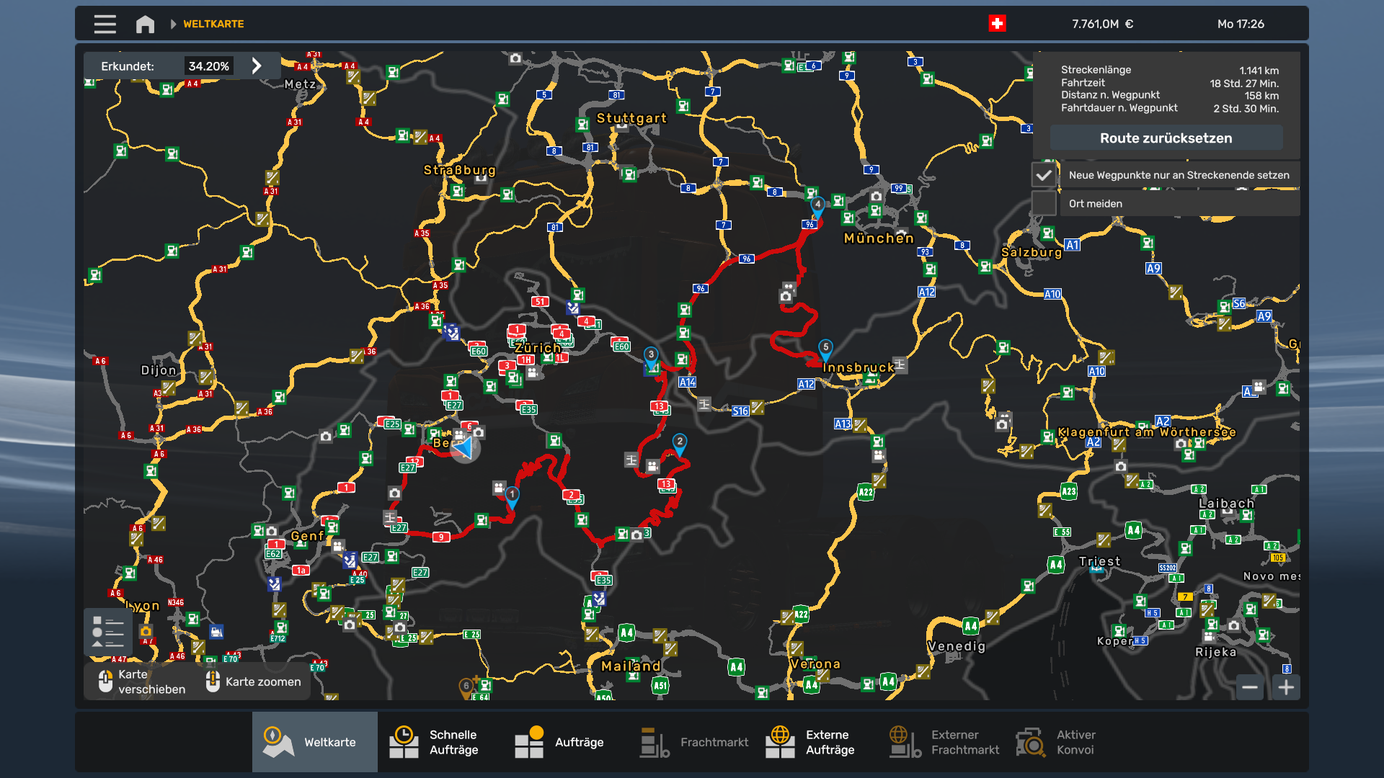Click the Verona city label
1384x778 pixels.
point(815,664)
